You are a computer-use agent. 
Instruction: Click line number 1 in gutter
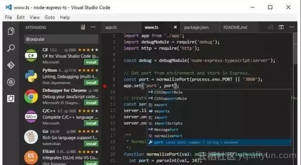(114, 36)
